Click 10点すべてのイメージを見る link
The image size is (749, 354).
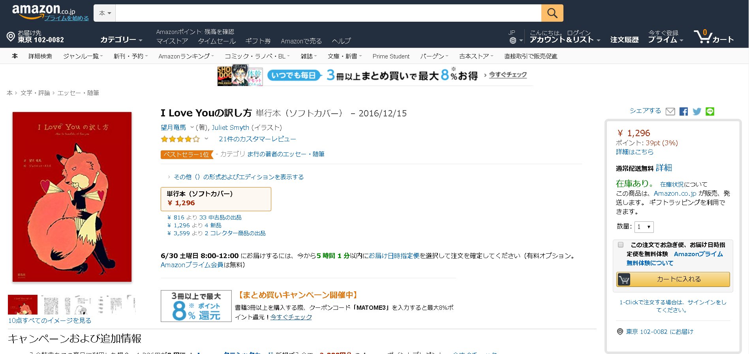point(50,320)
